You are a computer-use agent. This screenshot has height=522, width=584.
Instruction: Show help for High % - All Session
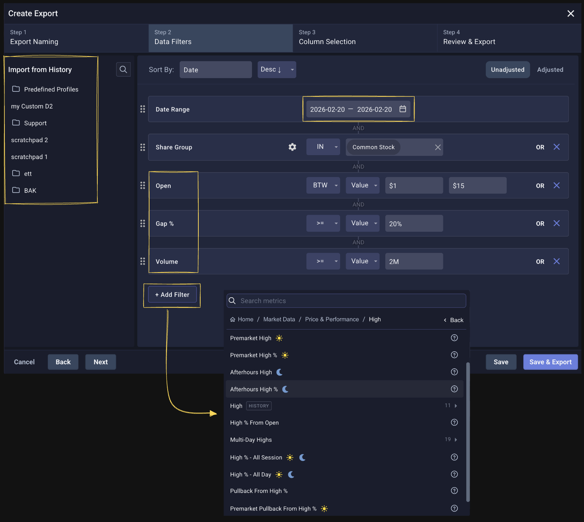454,457
